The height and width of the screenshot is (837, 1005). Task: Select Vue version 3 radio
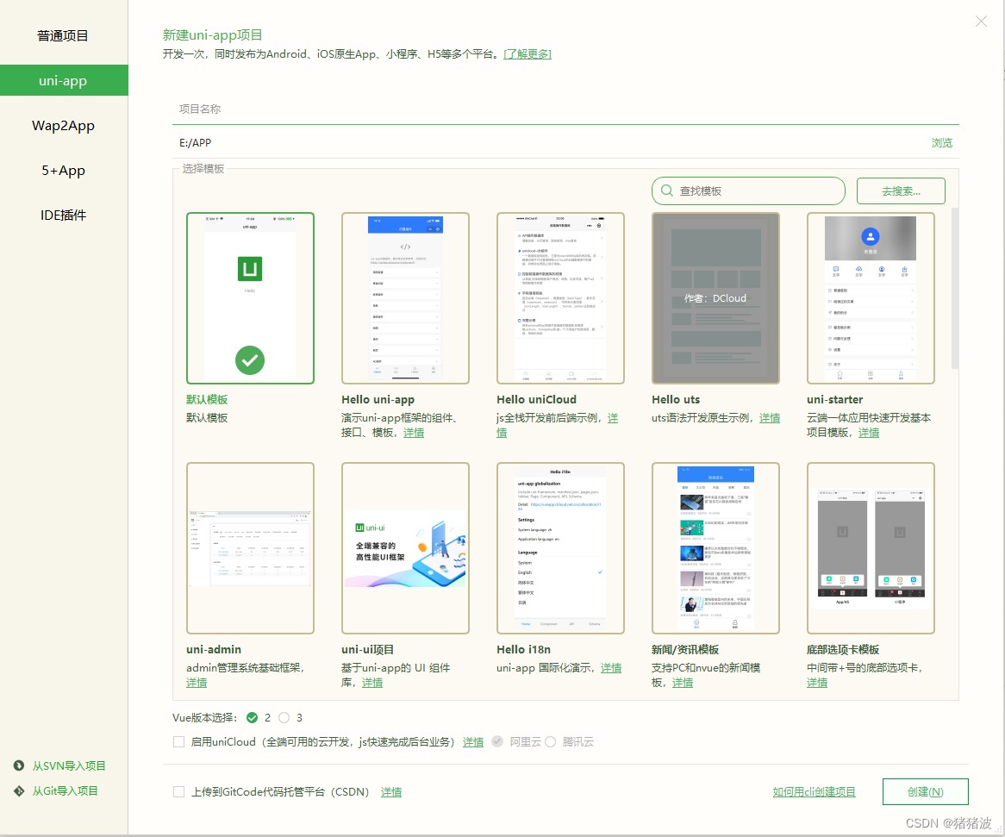coord(284,717)
